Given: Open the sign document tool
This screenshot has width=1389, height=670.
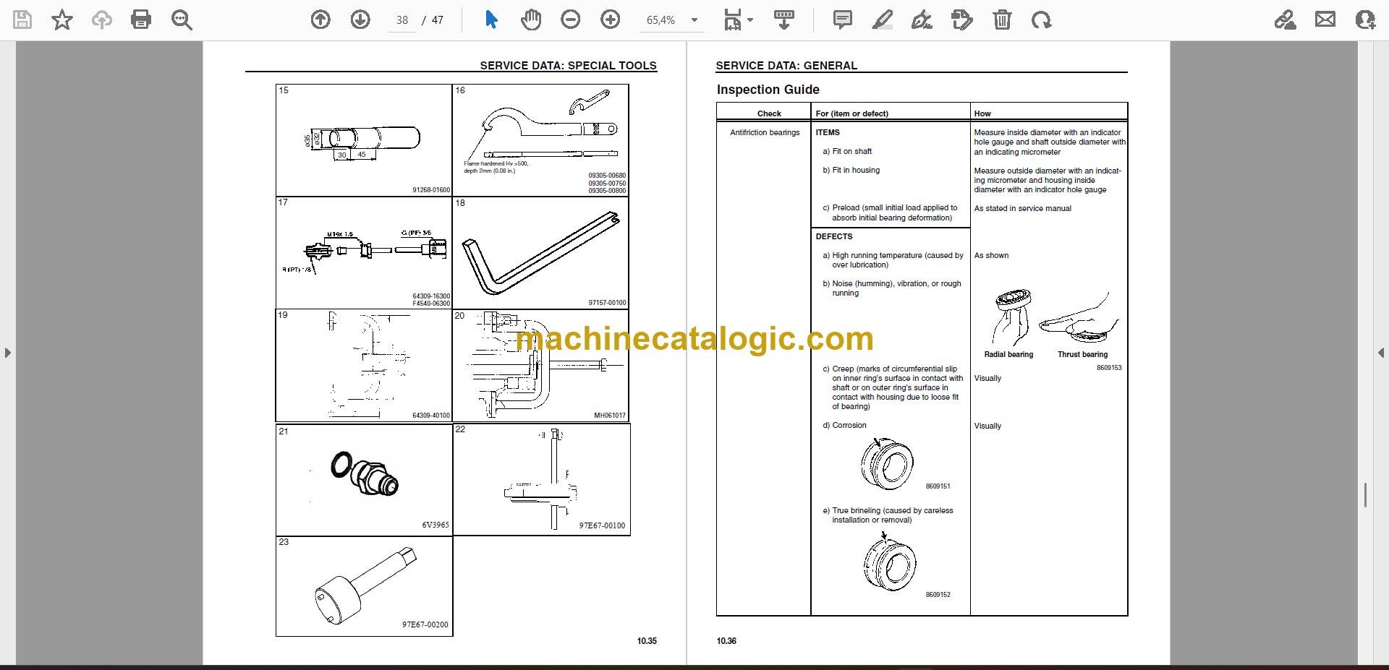Looking at the screenshot, I should click(x=922, y=20).
